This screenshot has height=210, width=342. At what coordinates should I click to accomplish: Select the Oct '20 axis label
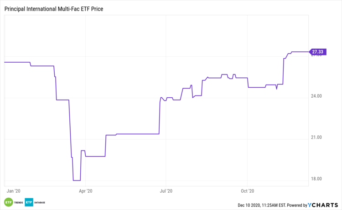click(247, 191)
